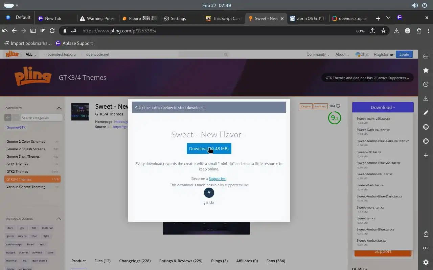Image resolution: width=433 pixels, height=270 pixels.
Task: Open a new tab with the plus icon
Action: 378,18
